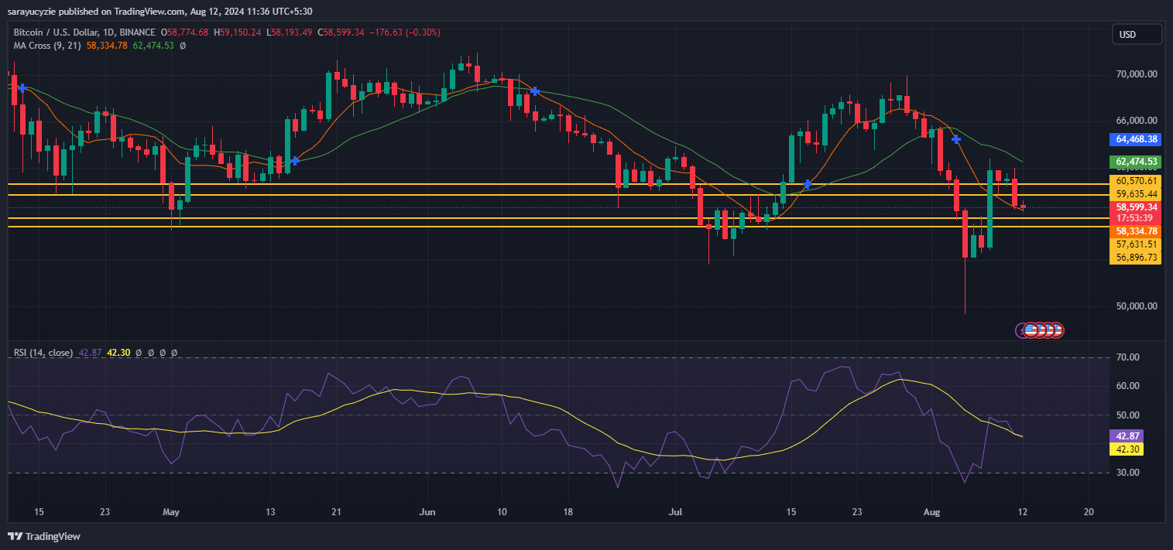Click the red 17:53:39 countdown timer
Screen dimensions: 1173x550
point(1135,218)
